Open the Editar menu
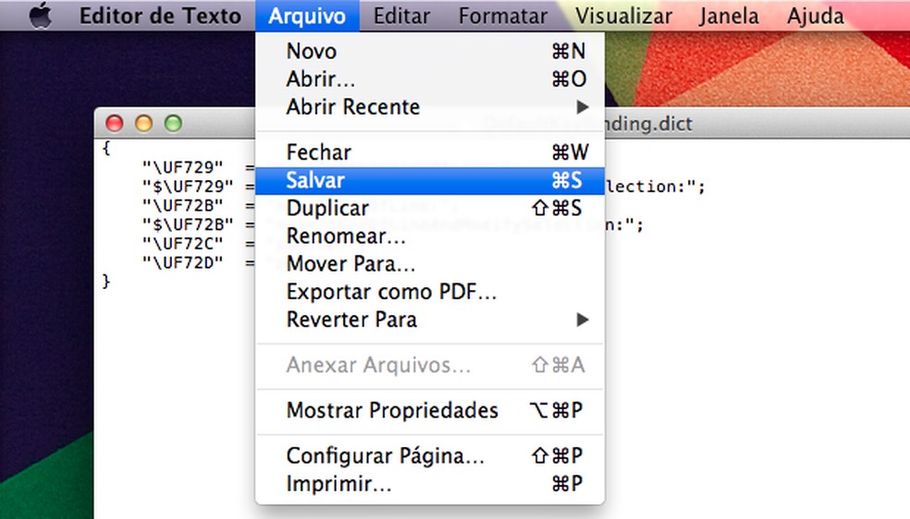This screenshot has height=519, width=910. [403, 17]
